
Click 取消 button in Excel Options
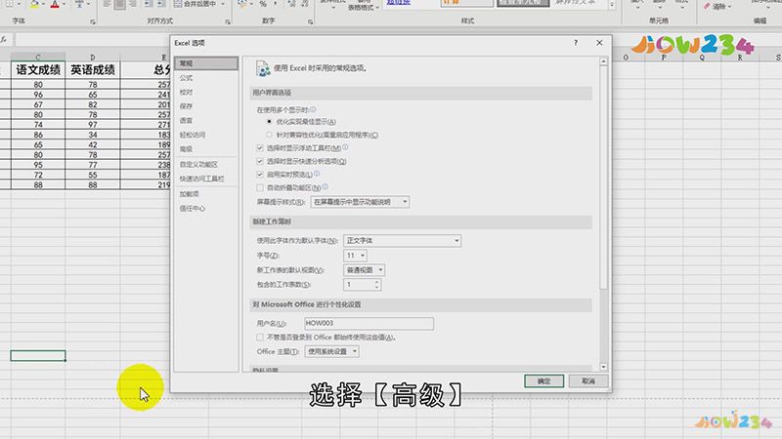click(588, 380)
